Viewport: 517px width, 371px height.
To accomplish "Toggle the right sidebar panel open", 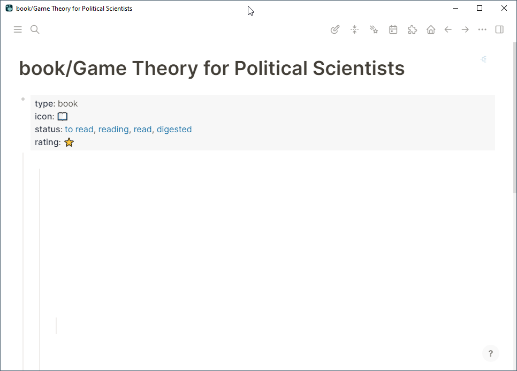I will pyautogui.click(x=499, y=29).
